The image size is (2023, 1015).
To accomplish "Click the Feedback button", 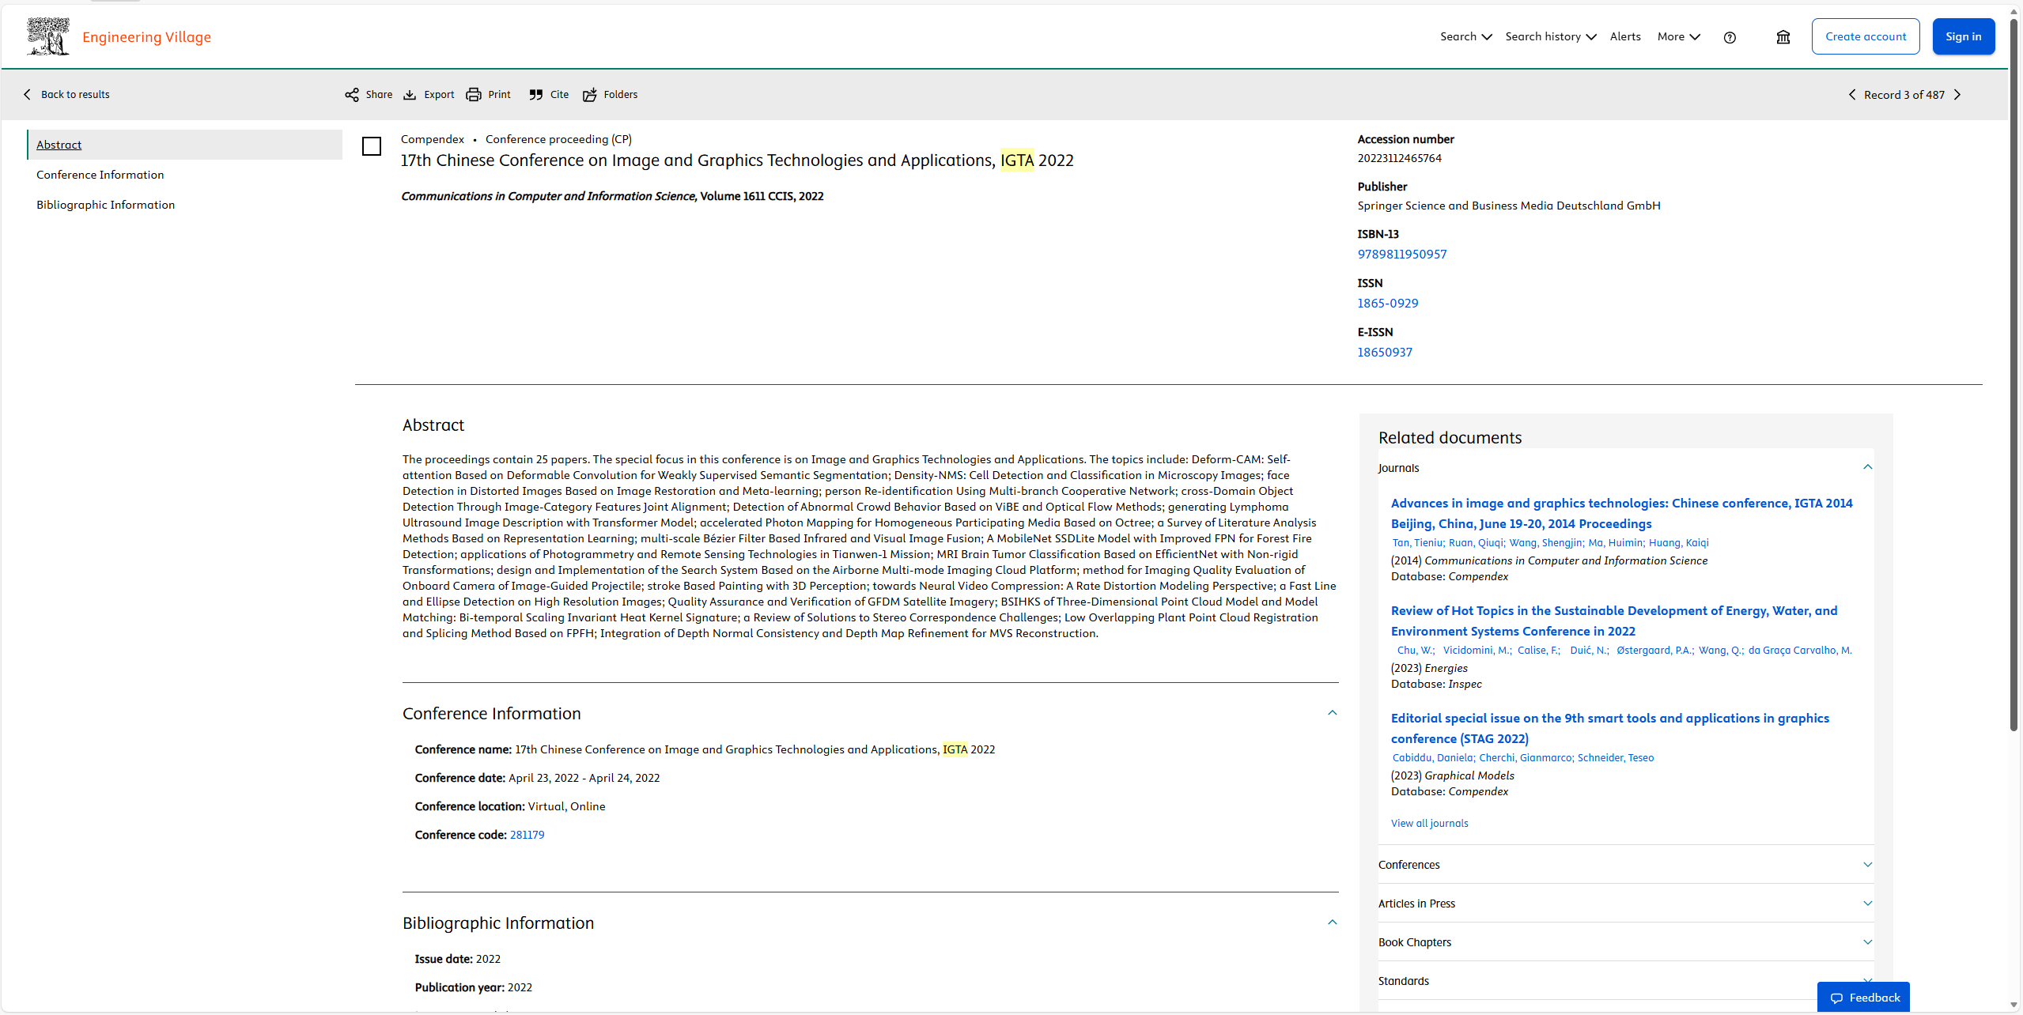I will [x=1864, y=998].
